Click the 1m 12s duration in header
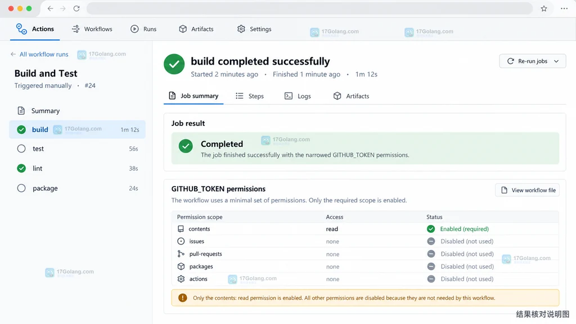The image size is (576, 324). (x=366, y=74)
